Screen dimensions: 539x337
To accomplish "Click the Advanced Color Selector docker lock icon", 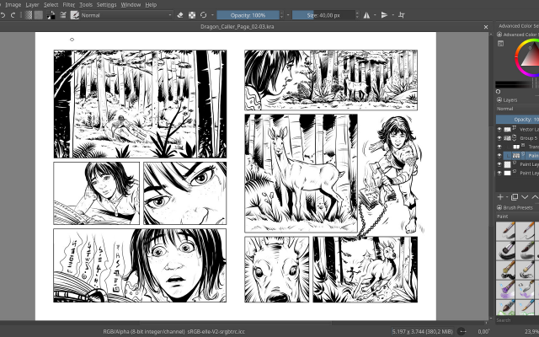I will pyautogui.click(x=499, y=35).
